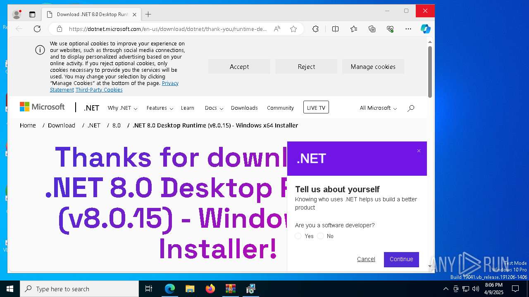This screenshot has height=297, width=529.
Task: Open the site search magnifier icon
Action: (411, 108)
